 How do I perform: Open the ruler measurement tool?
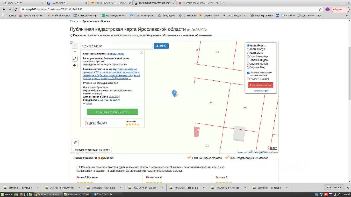[x=75, y=142]
